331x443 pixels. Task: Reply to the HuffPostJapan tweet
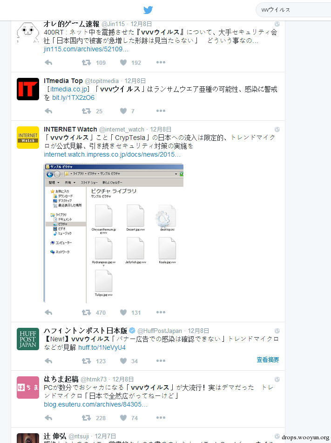coord(48,361)
